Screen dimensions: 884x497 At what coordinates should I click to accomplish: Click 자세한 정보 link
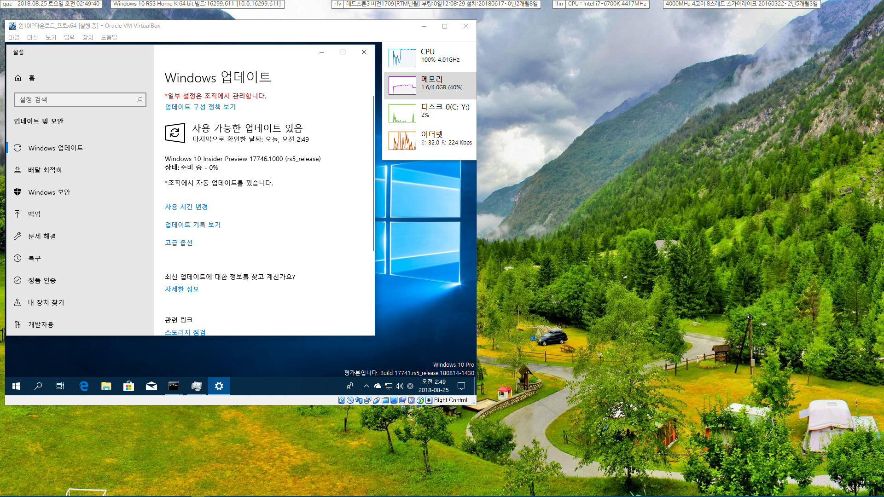[182, 289]
